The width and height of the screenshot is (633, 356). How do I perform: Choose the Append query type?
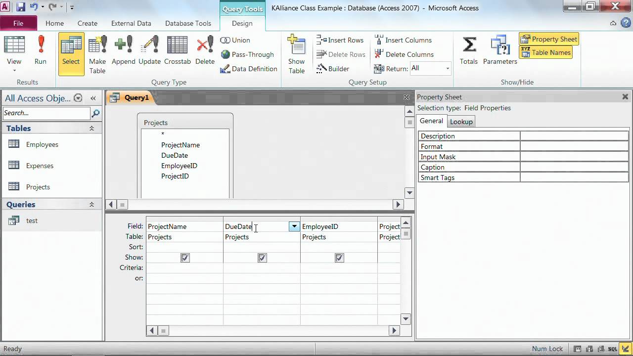(123, 51)
